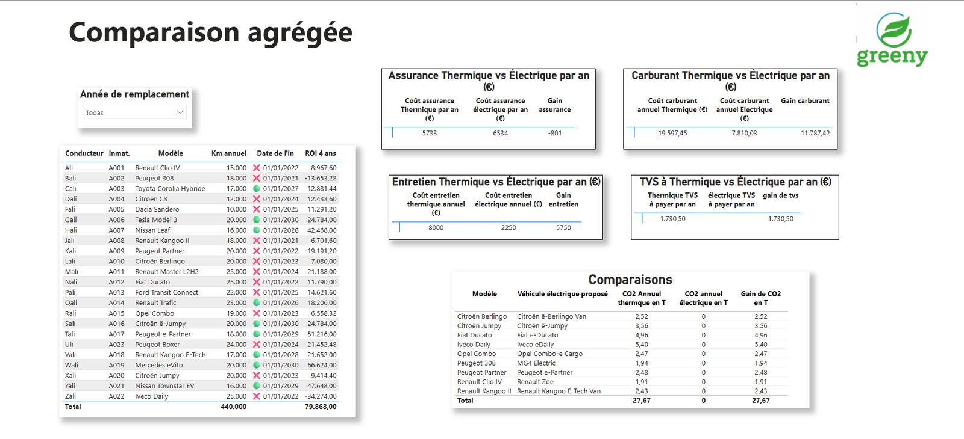Image resolution: width=964 pixels, height=439 pixels.
Task: Click red X for Peugeot Boxer row
Action: [x=256, y=345]
